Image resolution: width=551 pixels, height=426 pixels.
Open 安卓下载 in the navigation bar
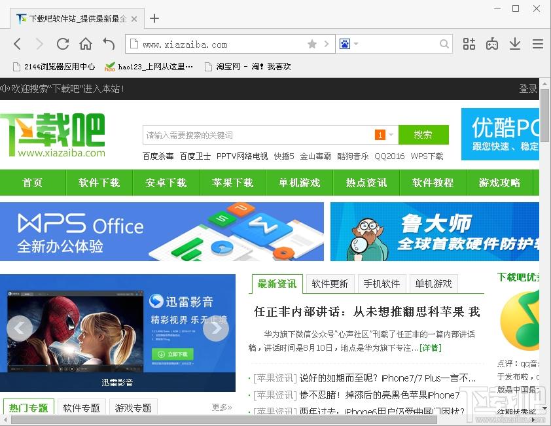(166, 183)
